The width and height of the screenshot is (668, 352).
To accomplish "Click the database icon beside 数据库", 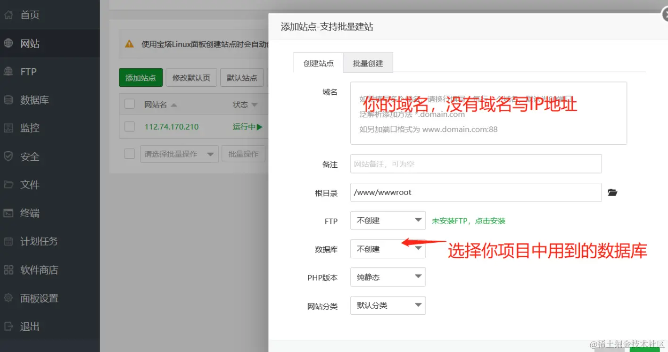I will [x=8, y=100].
